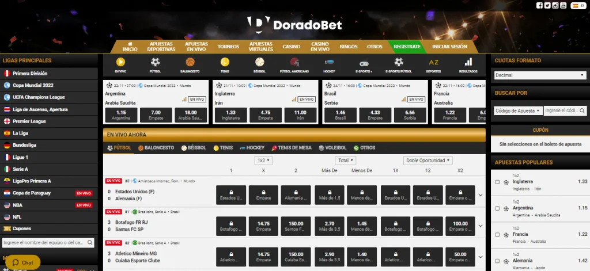Choose the E-Sports gamepad icon
This screenshot has height=271, width=590.
point(364,63)
